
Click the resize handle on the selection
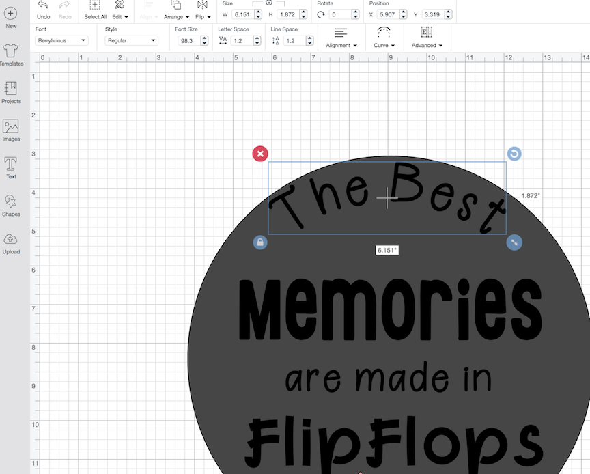(514, 242)
